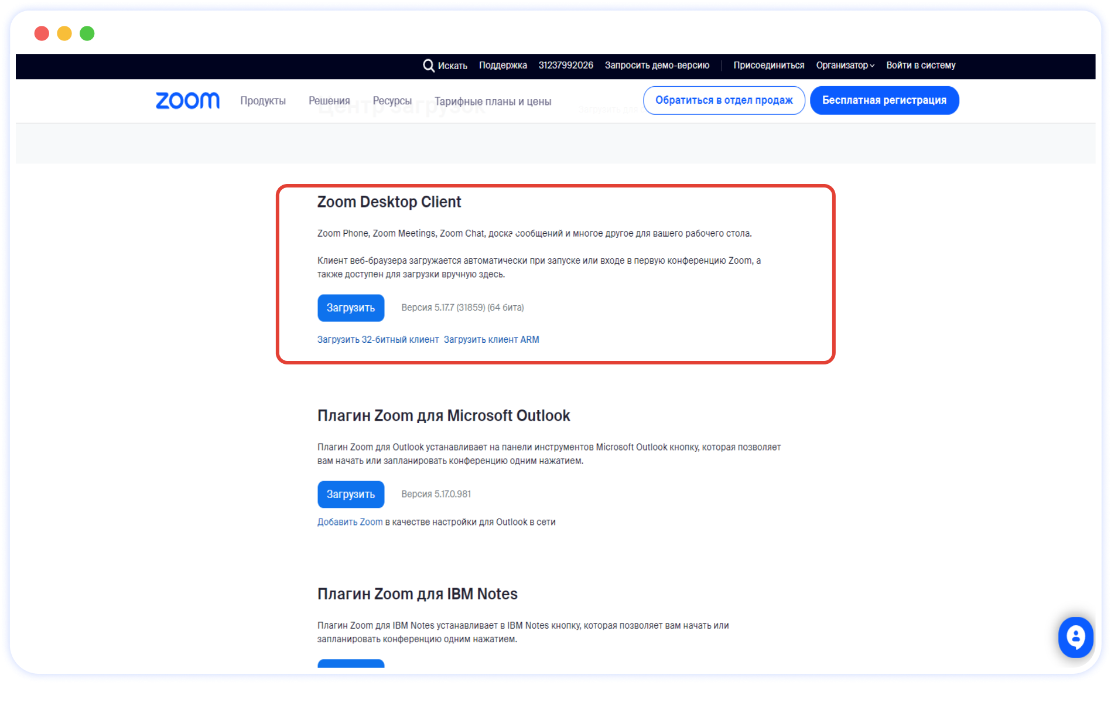Click Присоединиться in top bar
Viewport: 1111px width, 723px height.
click(768, 65)
